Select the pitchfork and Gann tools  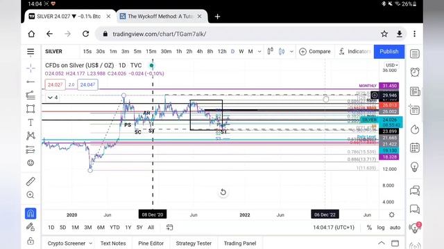point(31,95)
